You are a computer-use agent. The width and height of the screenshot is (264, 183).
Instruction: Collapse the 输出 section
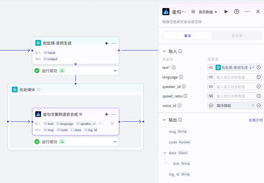[x=164, y=120]
